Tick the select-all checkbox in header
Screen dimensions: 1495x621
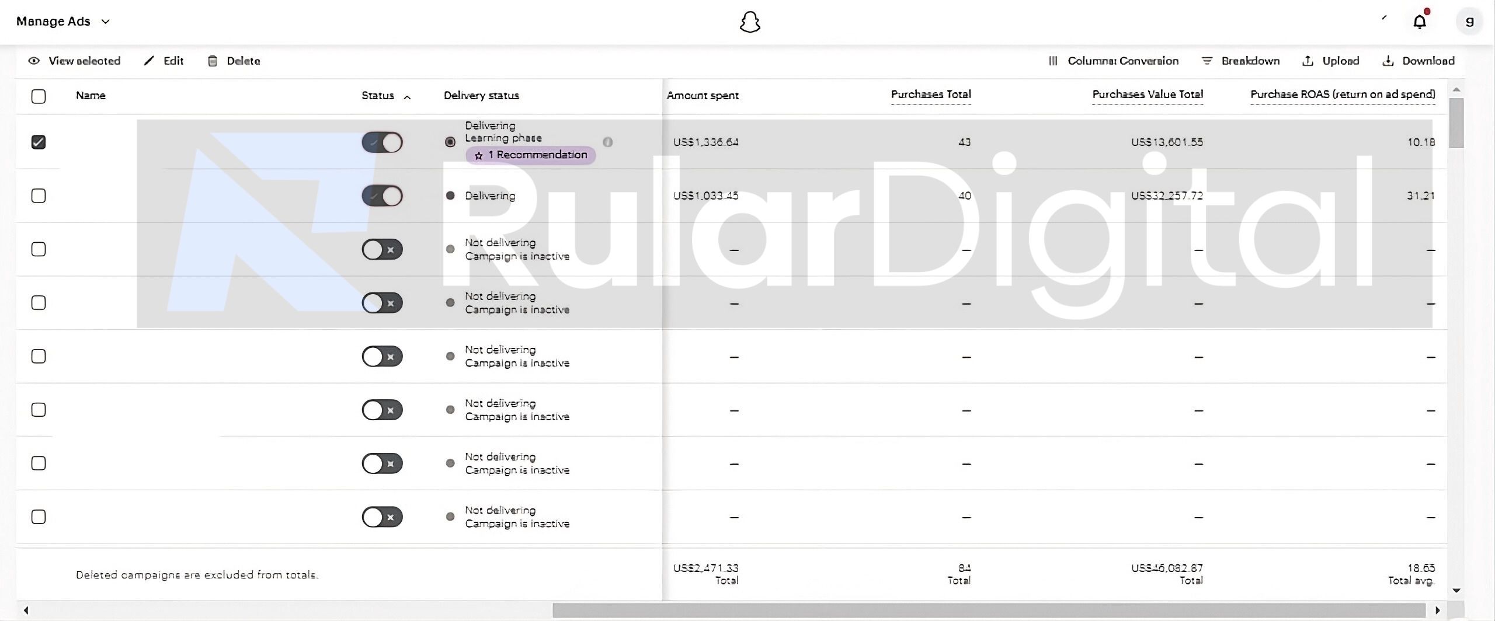[39, 96]
